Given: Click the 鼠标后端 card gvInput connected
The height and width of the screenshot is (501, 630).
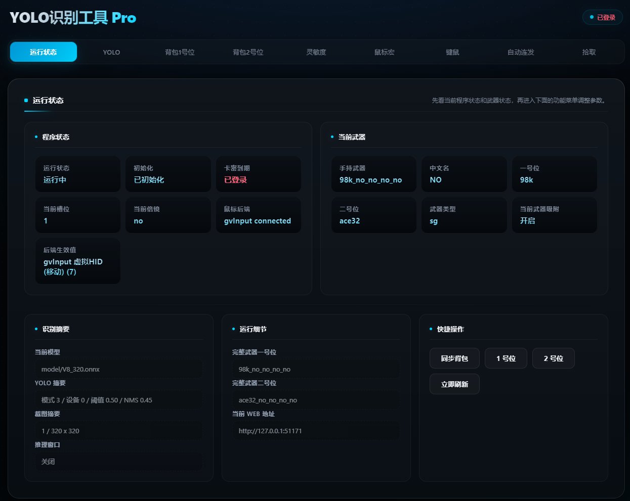Looking at the screenshot, I should (259, 215).
